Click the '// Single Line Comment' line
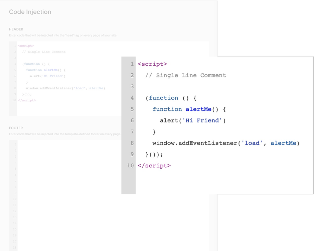 (x=185, y=75)
